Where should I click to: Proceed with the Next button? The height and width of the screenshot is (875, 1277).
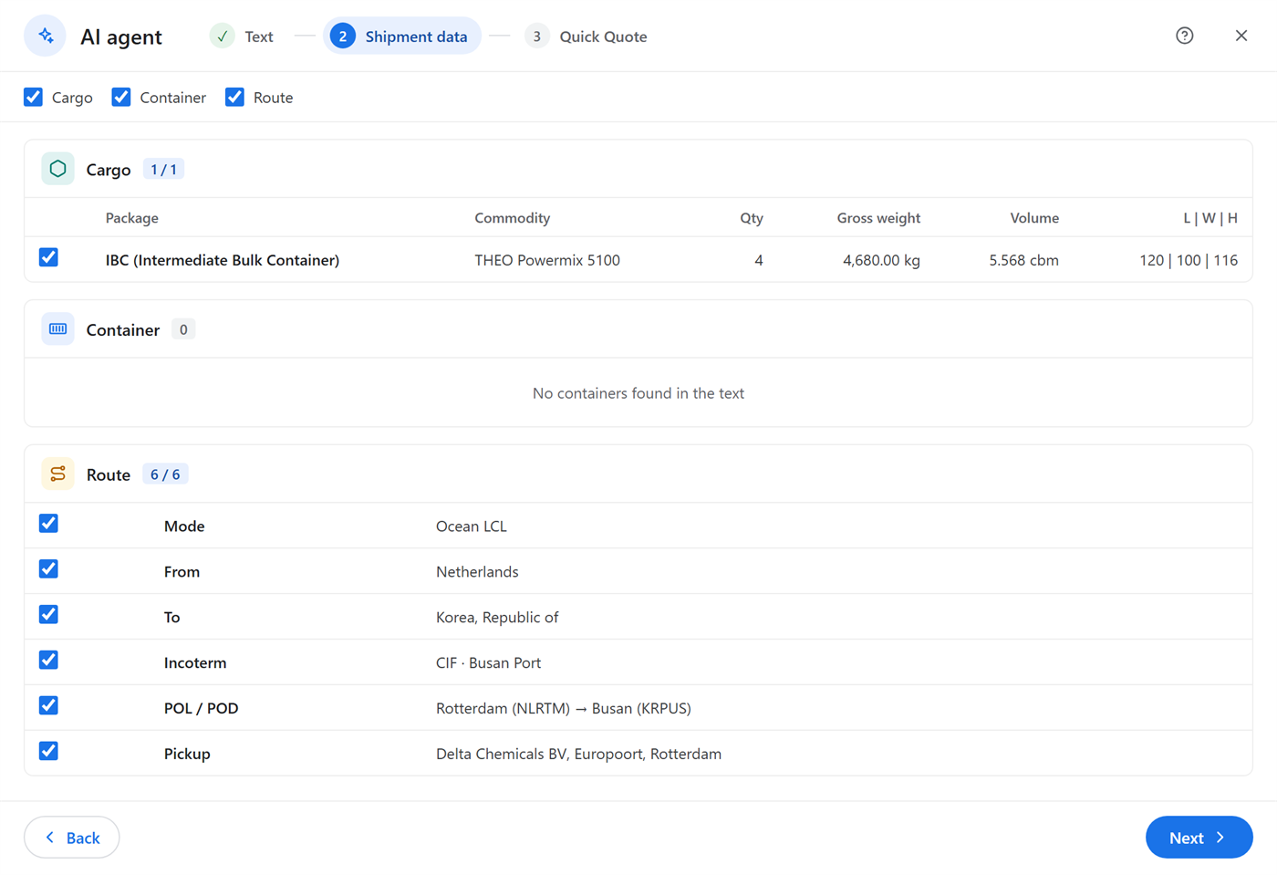click(1199, 838)
